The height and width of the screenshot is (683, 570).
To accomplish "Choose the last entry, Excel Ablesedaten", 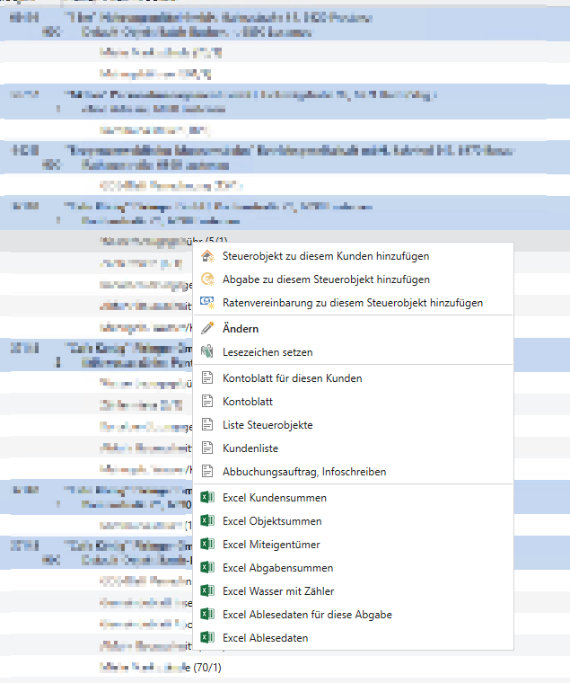I will tap(265, 637).
